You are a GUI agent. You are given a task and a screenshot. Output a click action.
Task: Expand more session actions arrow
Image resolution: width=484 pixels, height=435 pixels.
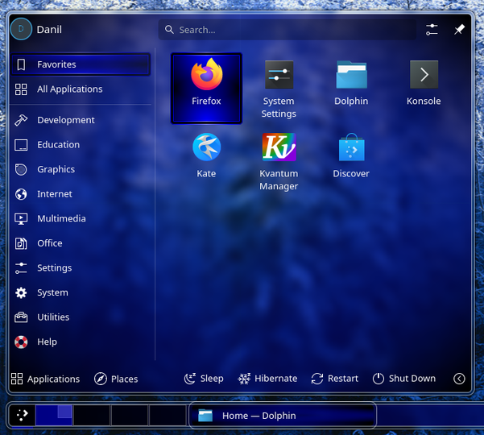(459, 379)
